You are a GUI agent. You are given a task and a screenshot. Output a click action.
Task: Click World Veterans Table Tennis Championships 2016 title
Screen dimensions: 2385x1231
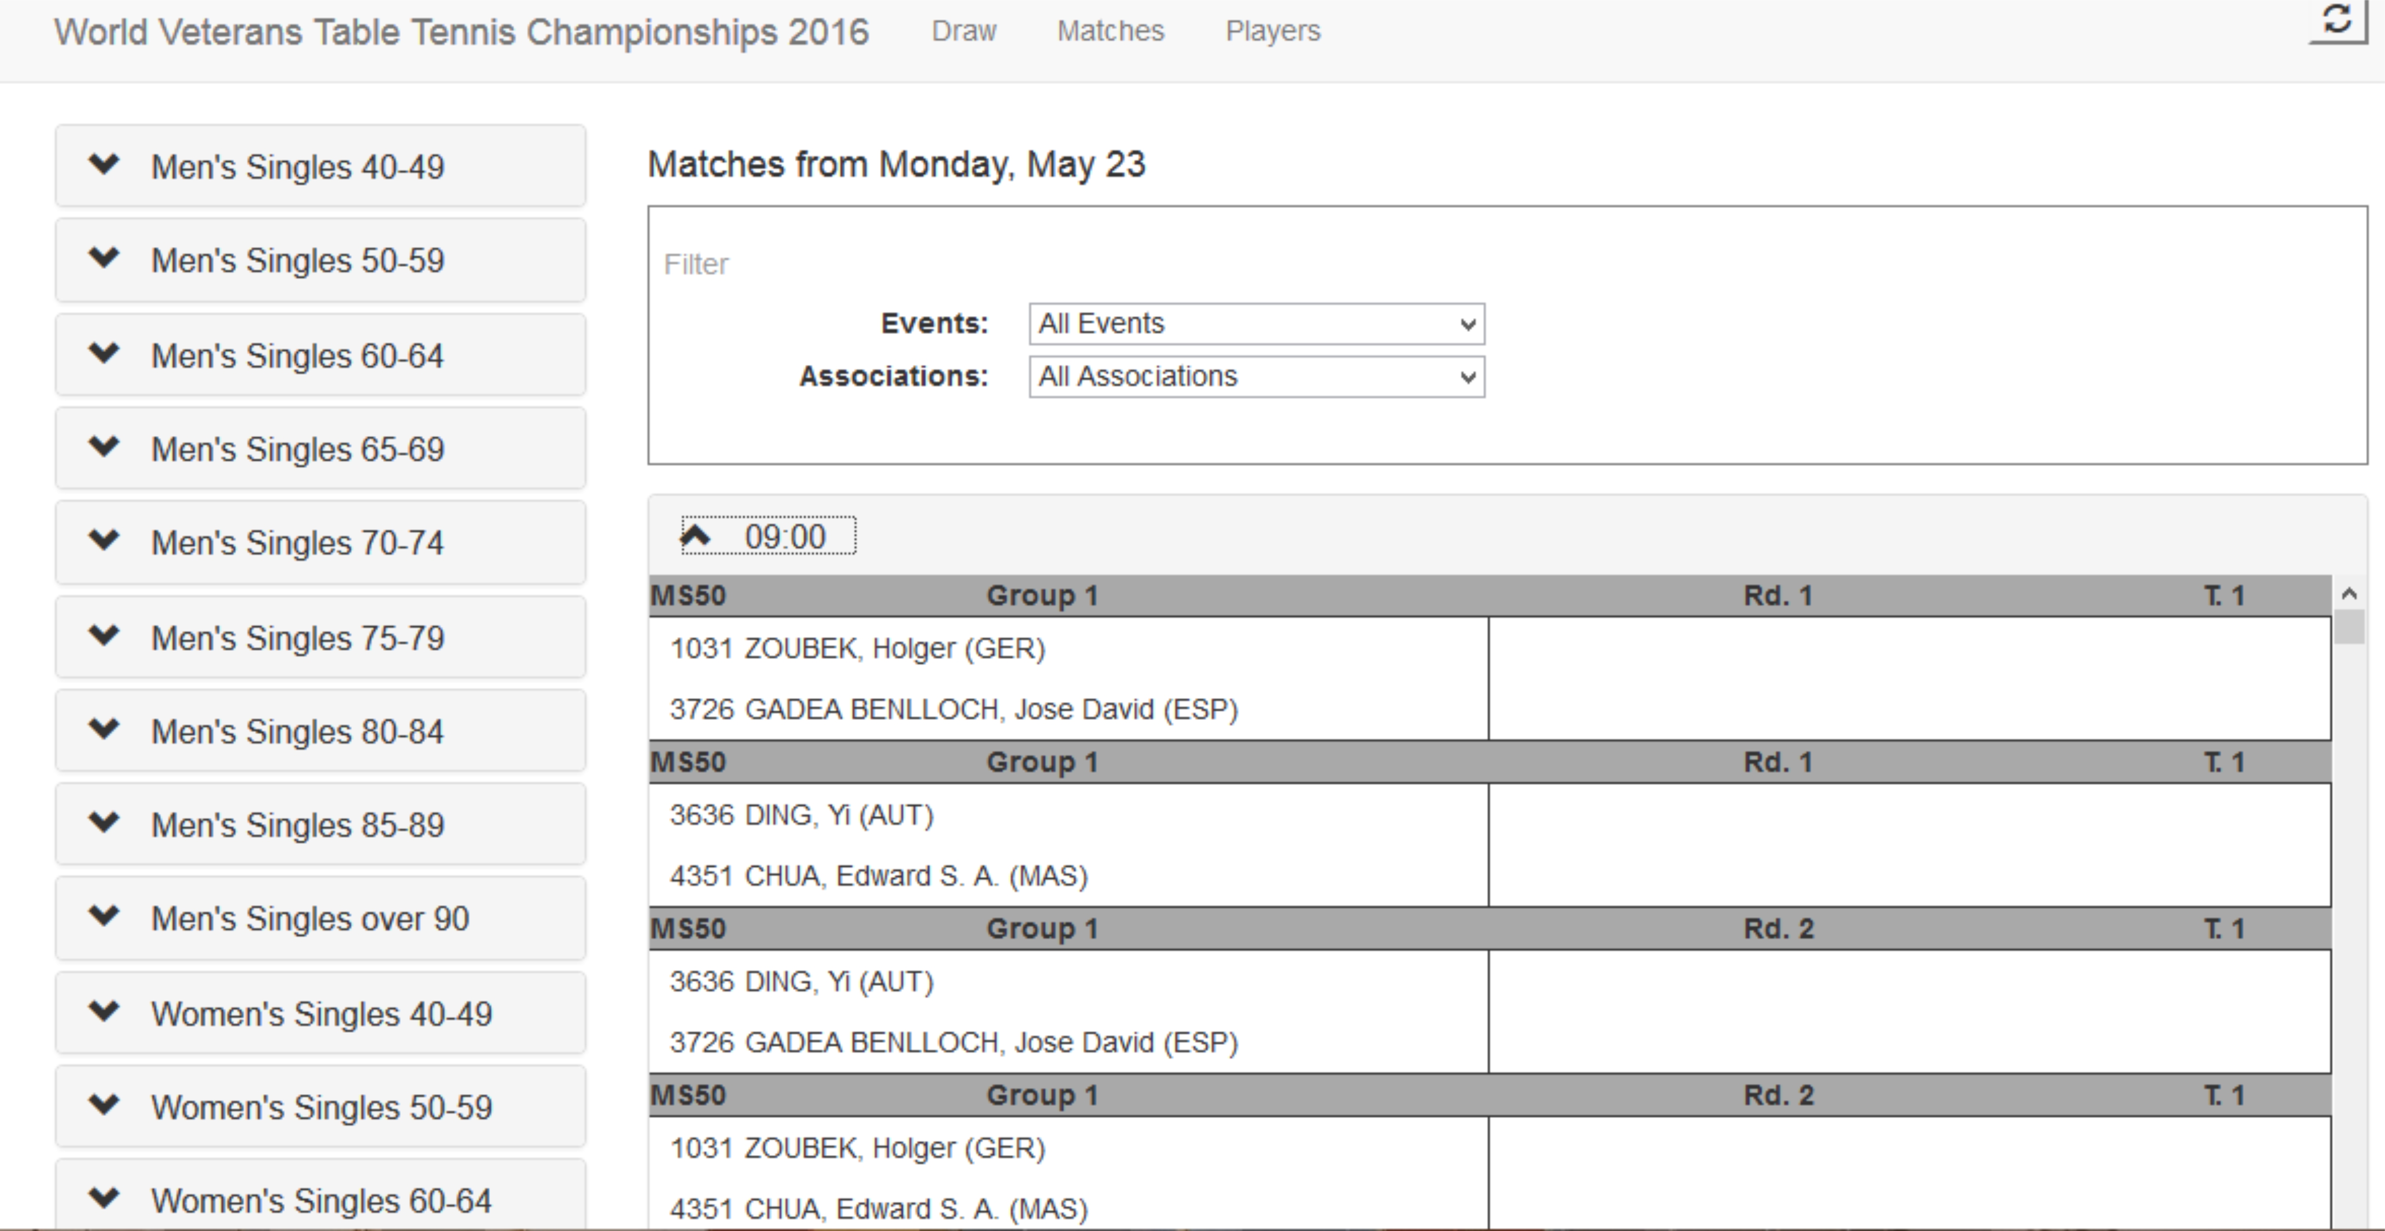(461, 33)
